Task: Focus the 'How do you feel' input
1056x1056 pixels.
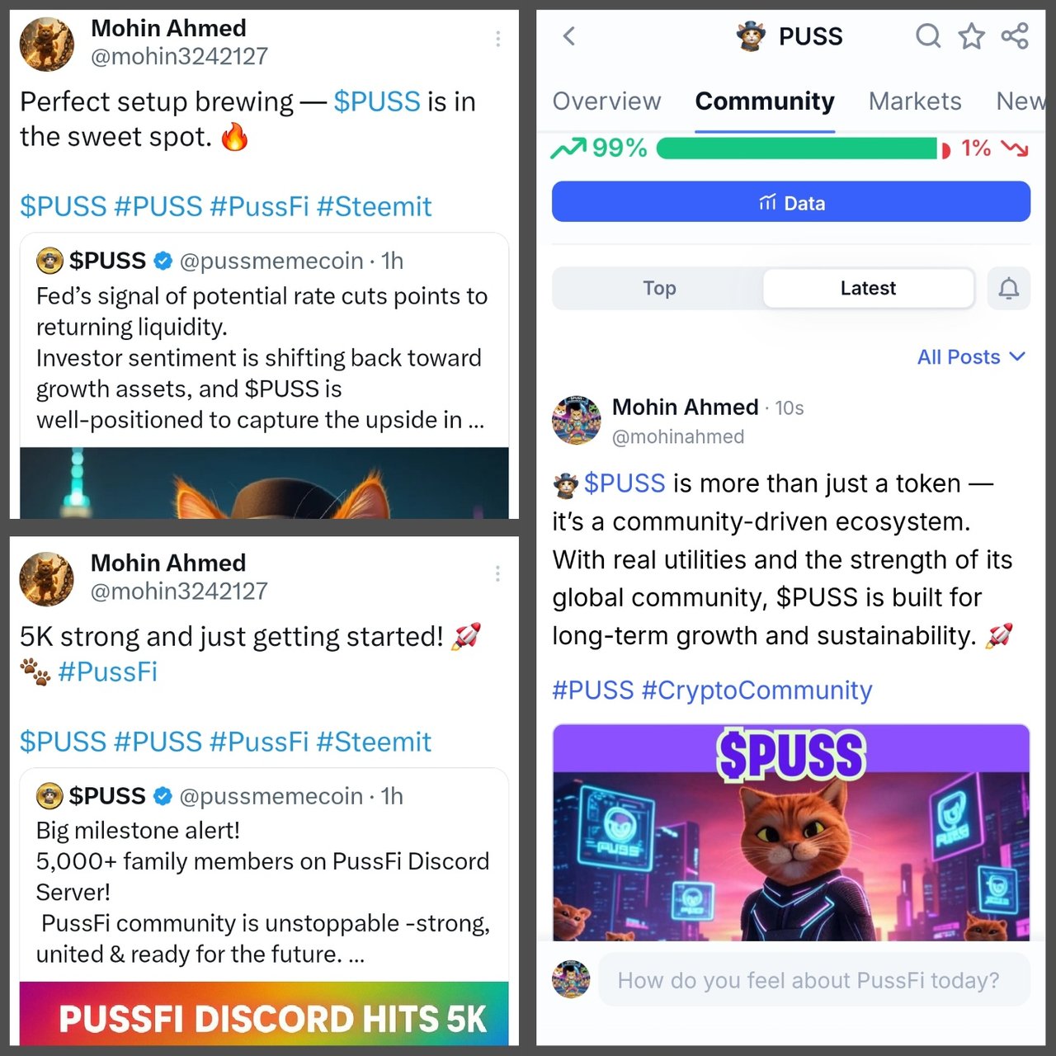Action: coord(813,980)
